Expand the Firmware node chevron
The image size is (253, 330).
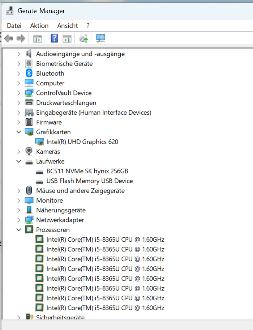[19, 123]
